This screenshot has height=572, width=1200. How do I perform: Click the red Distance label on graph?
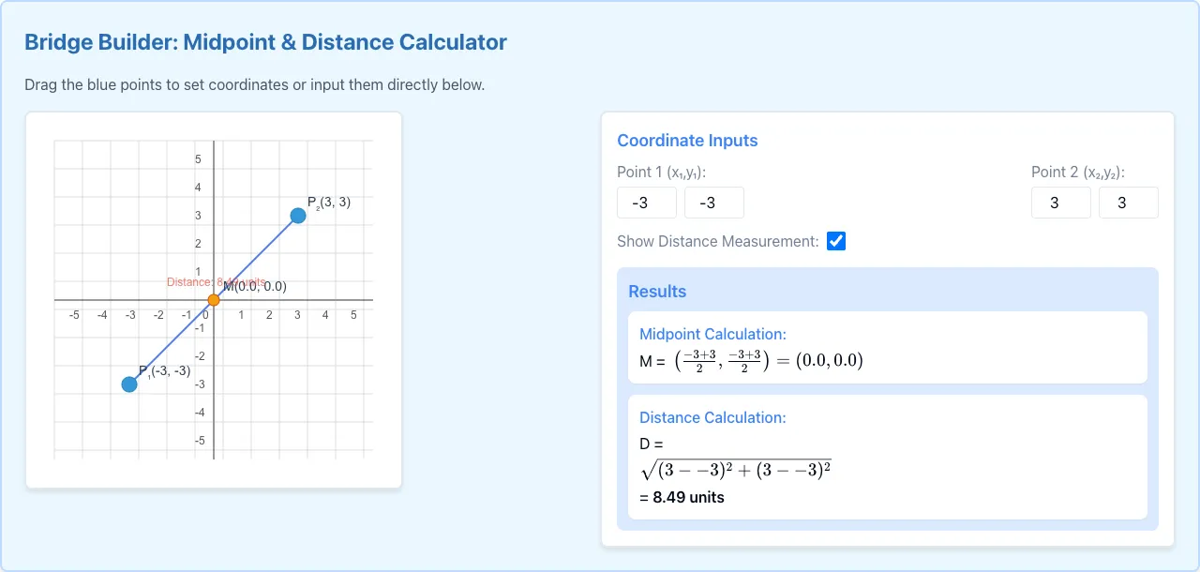217,282
